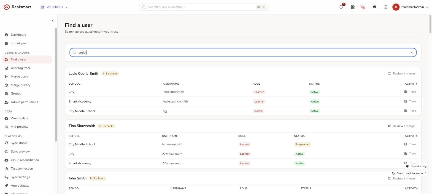Select Find a user in sidebar
Image resolution: width=432 pixels, height=194 pixels.
tap(27, 59)
